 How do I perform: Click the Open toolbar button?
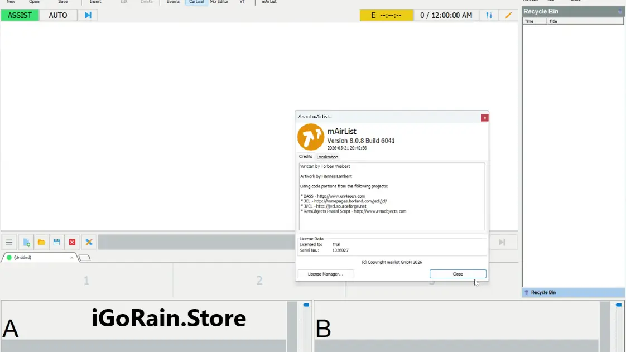(x=34, y=2)
